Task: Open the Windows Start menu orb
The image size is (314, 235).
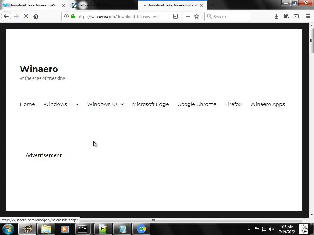Action: (x=8, y=229)
